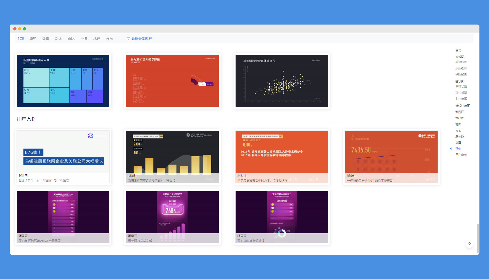489x279 pixels.
Task: Click the monitor icon beside 数据关系教程
Action: pos(128,39)
